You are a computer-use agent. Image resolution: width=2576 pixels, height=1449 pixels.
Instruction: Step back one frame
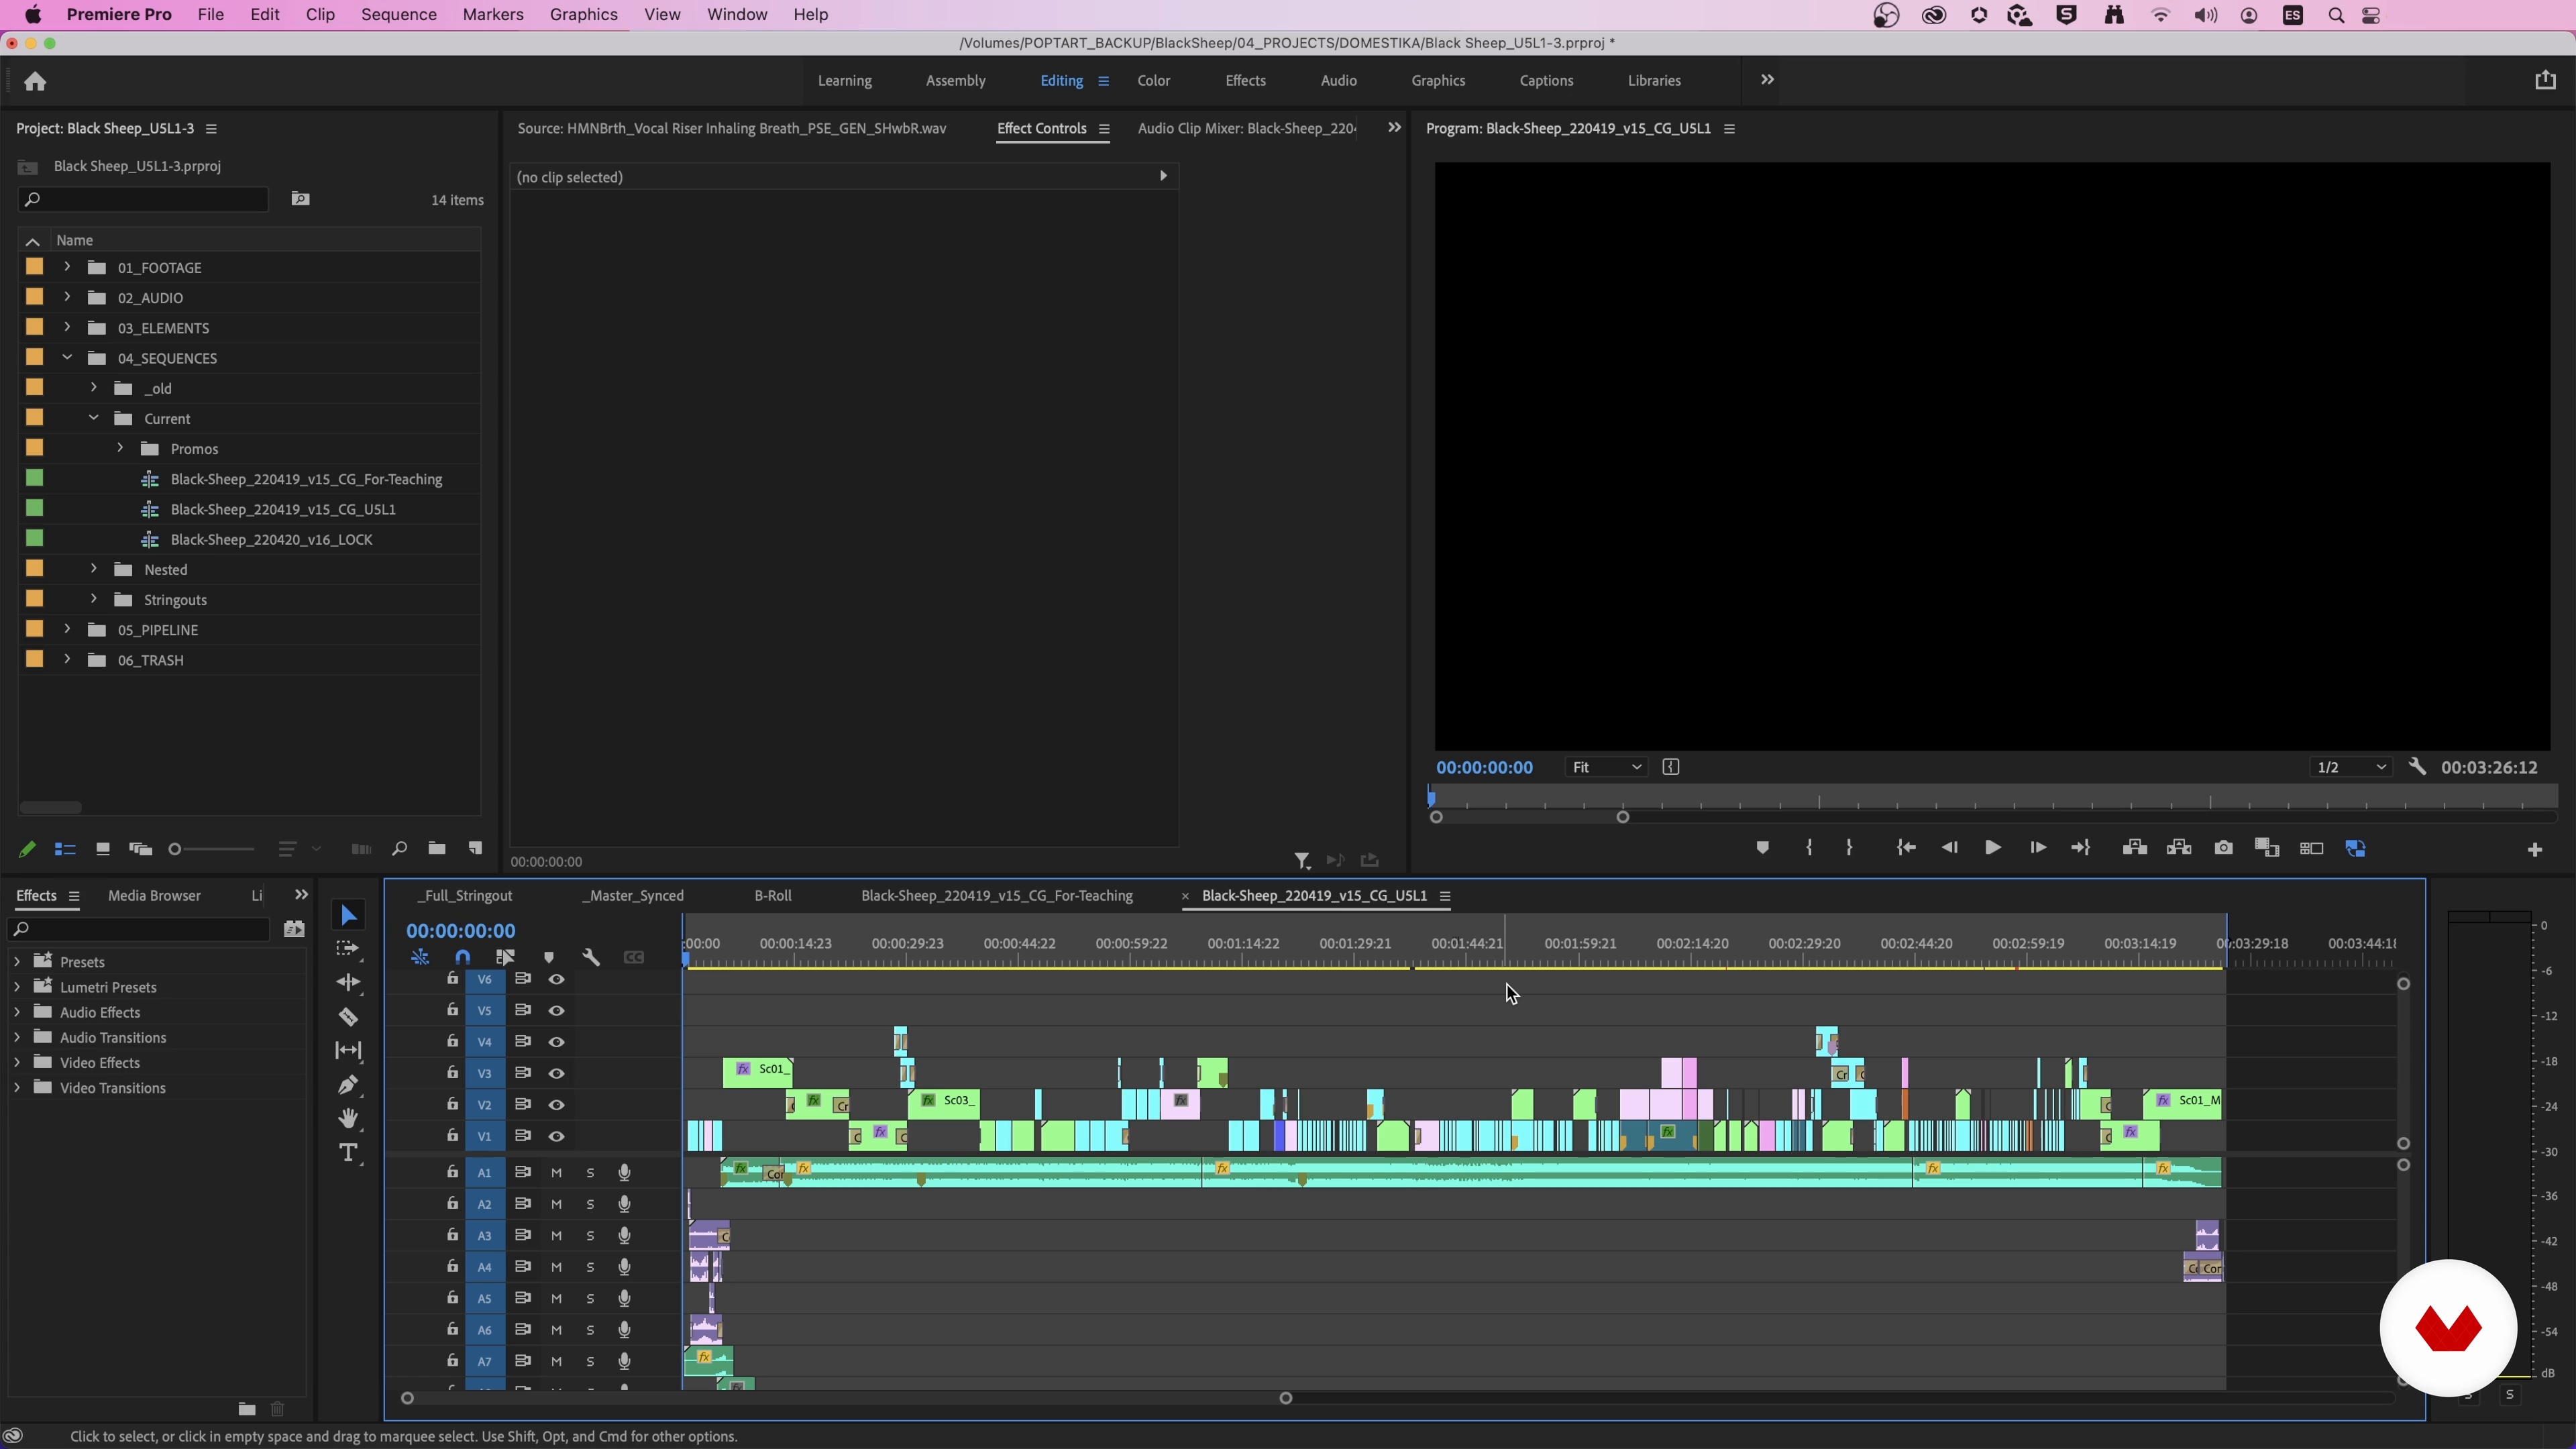[1949, 848]
